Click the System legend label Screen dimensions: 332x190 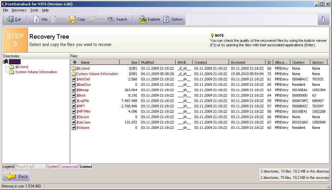[x=52, y=167]
